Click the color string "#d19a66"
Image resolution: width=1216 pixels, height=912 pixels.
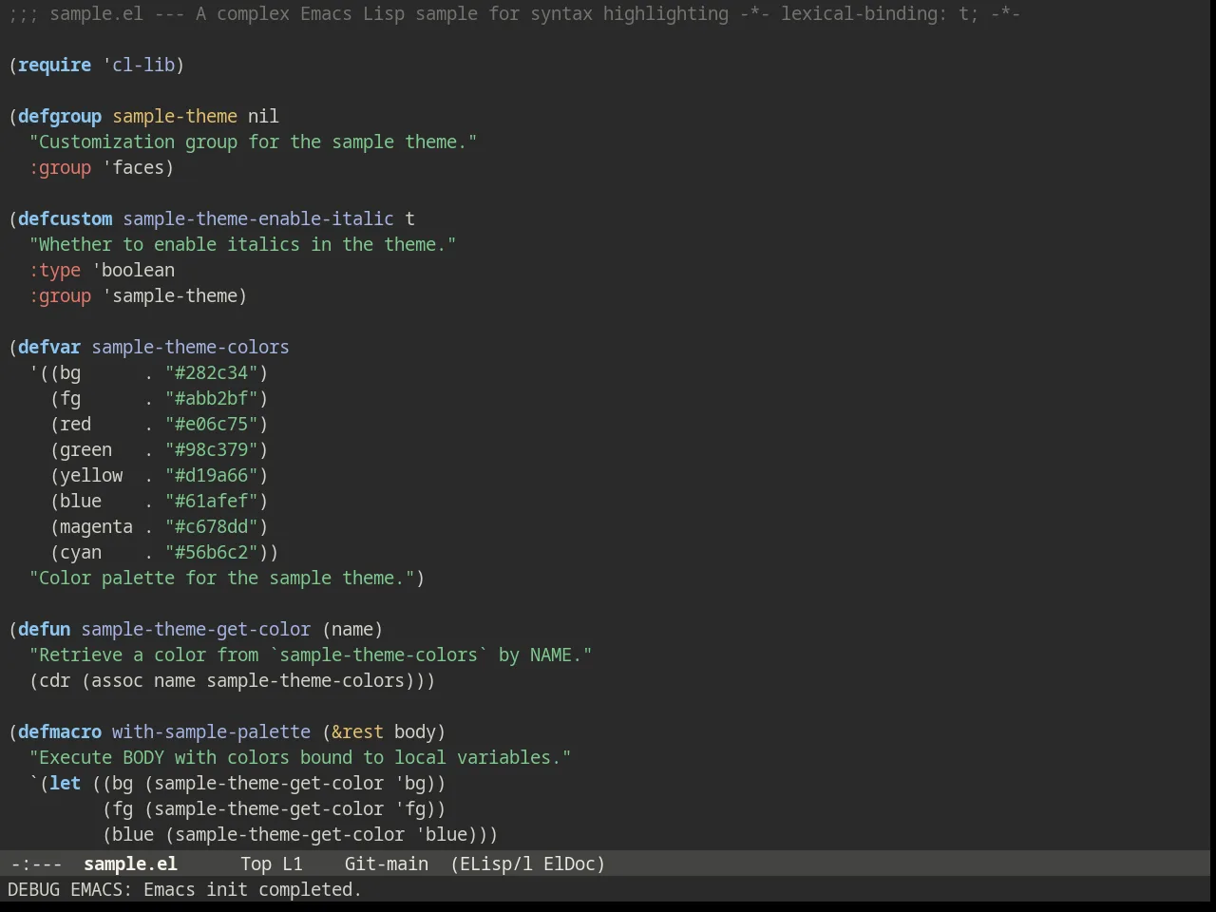click(212, 475)
